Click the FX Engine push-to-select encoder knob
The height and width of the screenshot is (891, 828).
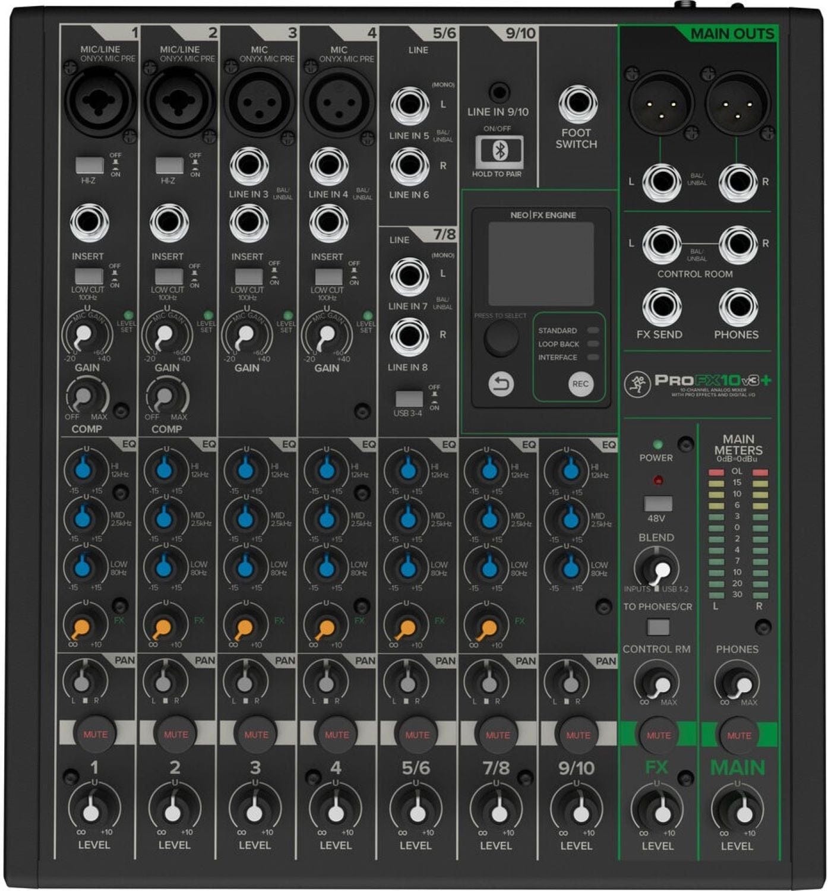501,339
